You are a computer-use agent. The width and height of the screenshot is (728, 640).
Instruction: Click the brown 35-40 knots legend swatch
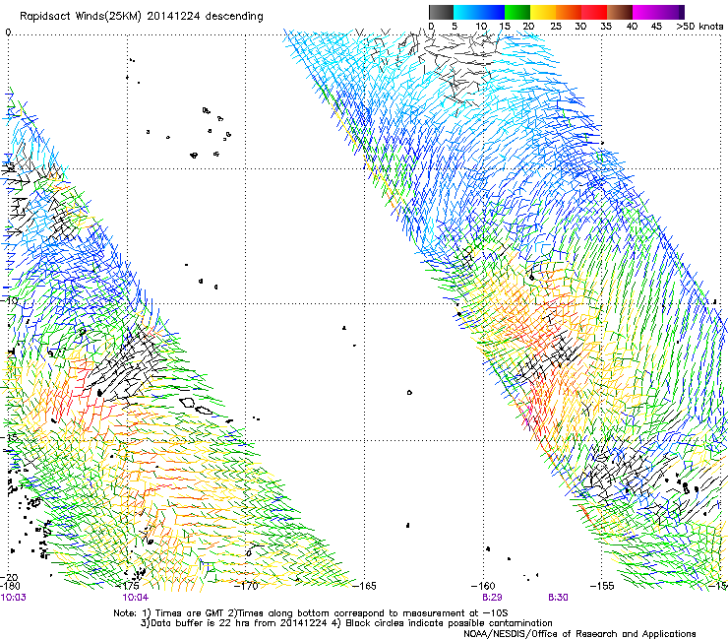(620, 12)
